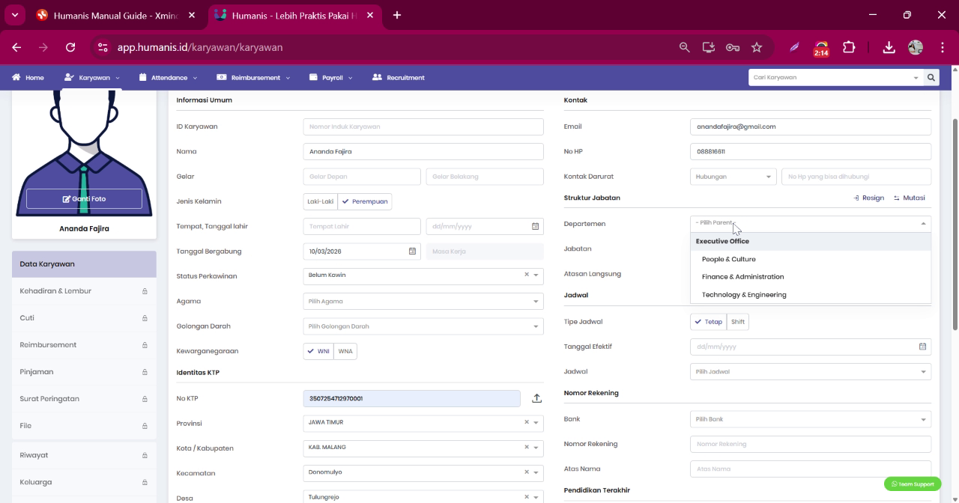
Task: Click the ID Karyawan input field
Action: (x=423, y=126)
